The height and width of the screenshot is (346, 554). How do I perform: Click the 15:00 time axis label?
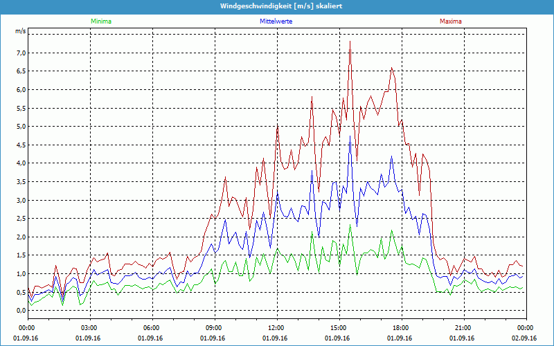pos(339,328)
